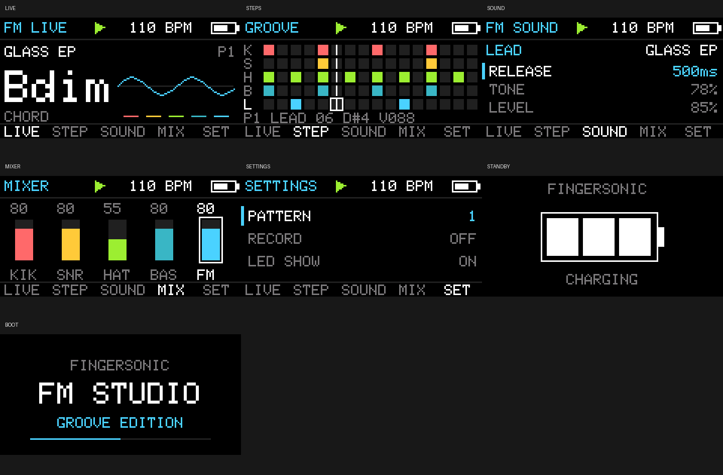This screenshot has height=475, width=723.
Task: Click the FM STUDIO title on the boot screen
Action: [119, 393]
